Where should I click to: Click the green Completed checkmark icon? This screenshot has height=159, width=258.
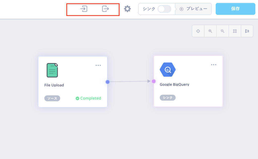pos(77,98)
